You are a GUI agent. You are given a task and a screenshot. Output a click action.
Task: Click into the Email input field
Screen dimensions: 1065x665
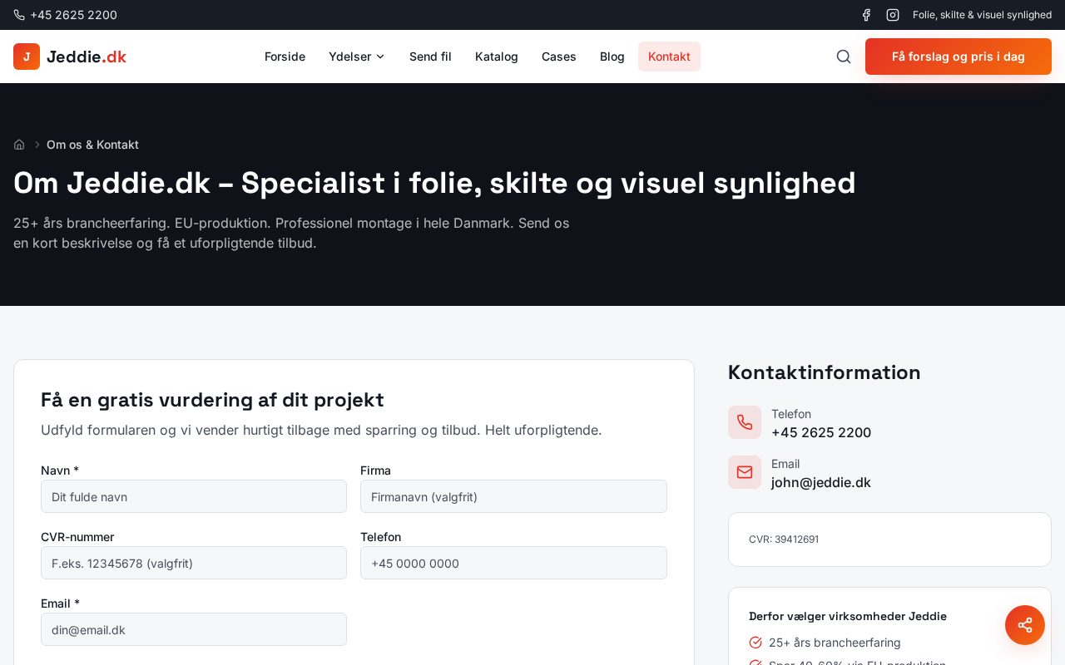click(x=194, y=629)
